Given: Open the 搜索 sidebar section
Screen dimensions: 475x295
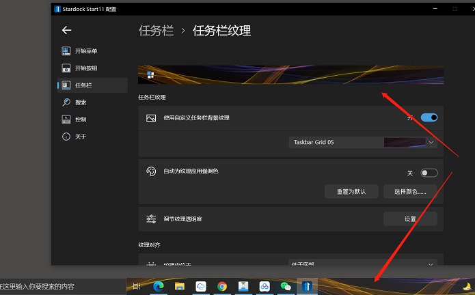Looking at the screenshot, I should (x=92, y=102).
